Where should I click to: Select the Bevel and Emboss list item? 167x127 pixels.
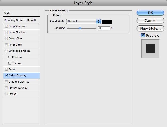[x=22, y=51]
